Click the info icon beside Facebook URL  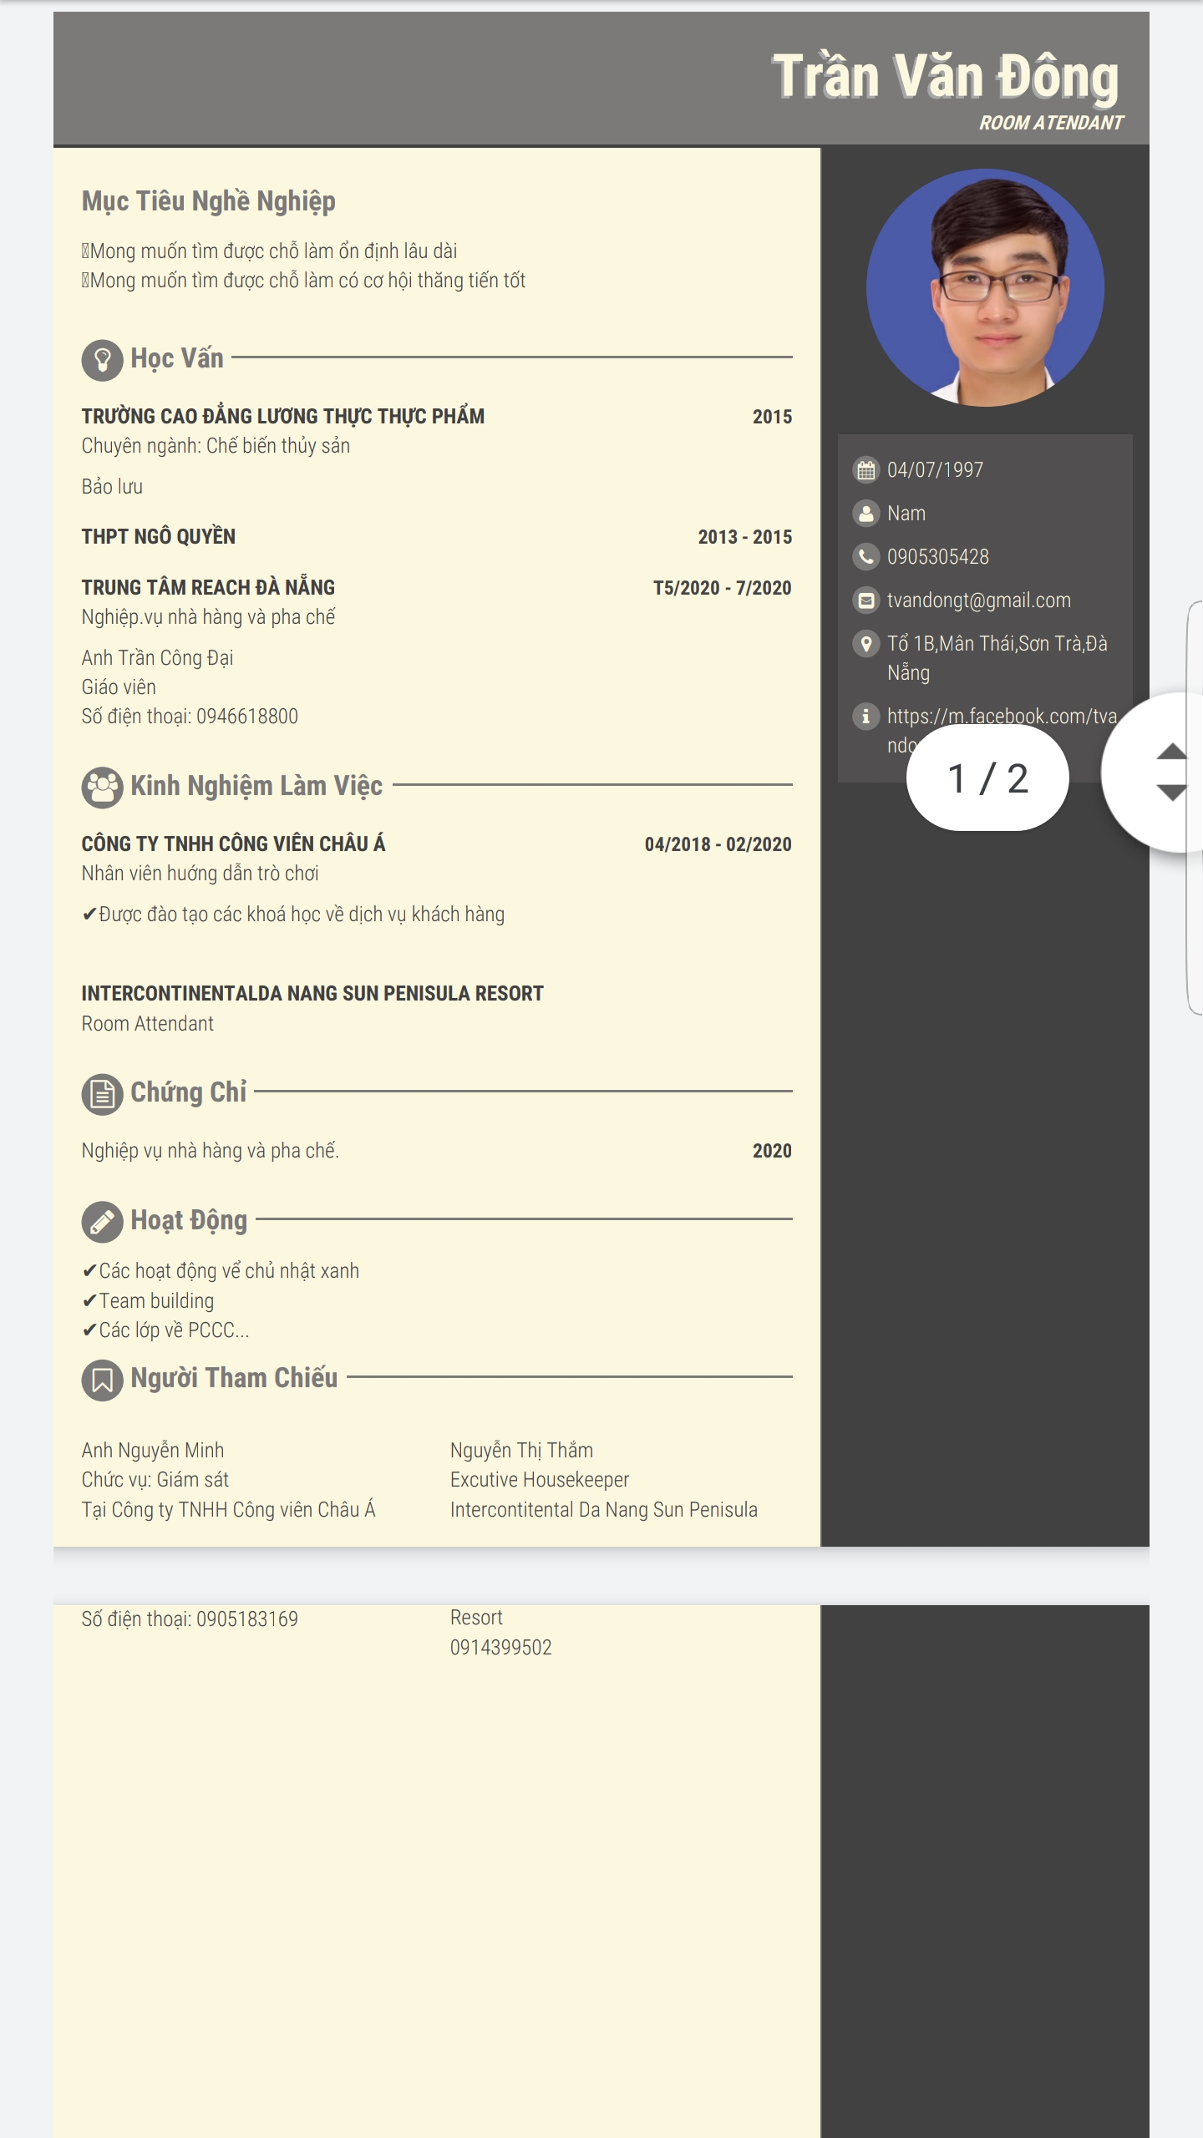[866, 716]
